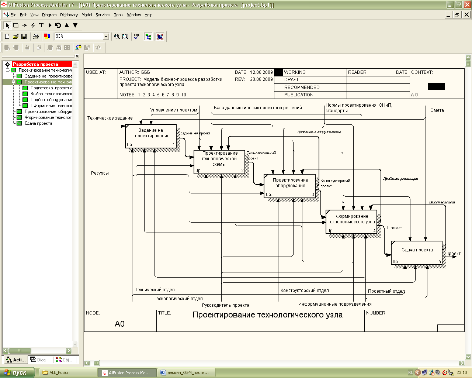
Task: Select the Проектирование оборудования activity box
Action: click(290, 186)
